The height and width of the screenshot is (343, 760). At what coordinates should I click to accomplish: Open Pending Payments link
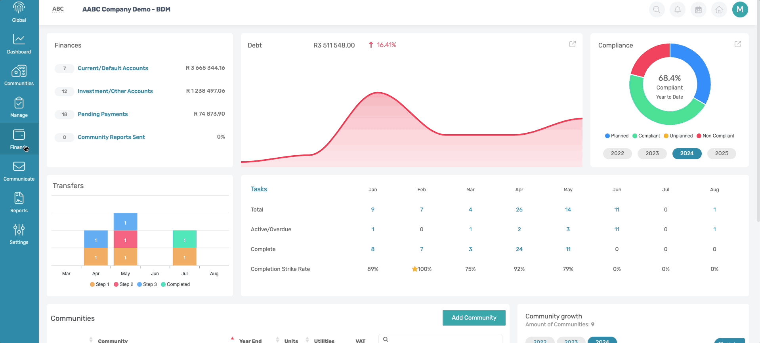103,114
